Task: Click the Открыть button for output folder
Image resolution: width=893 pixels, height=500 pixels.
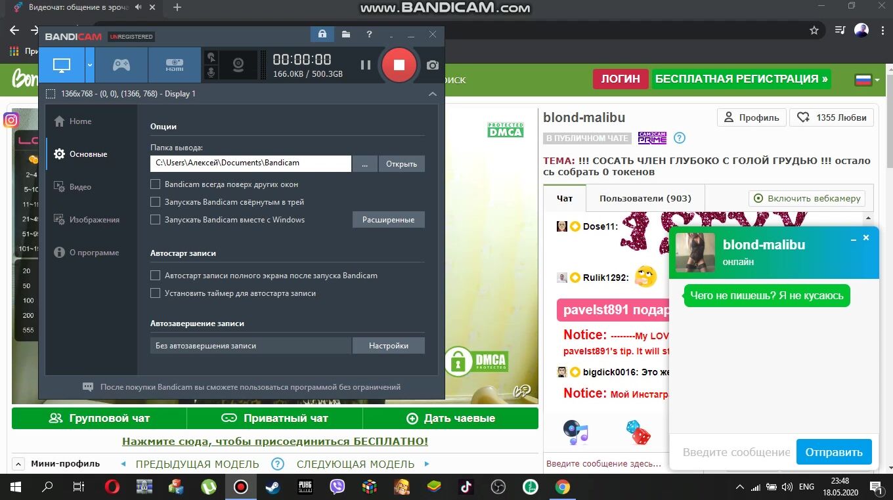Action: 401,163
